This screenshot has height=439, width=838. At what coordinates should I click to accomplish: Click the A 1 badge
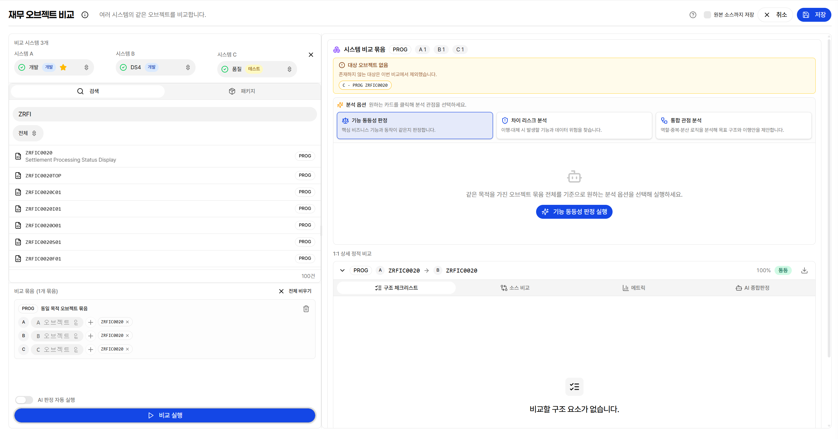click(x=422, y=50)
